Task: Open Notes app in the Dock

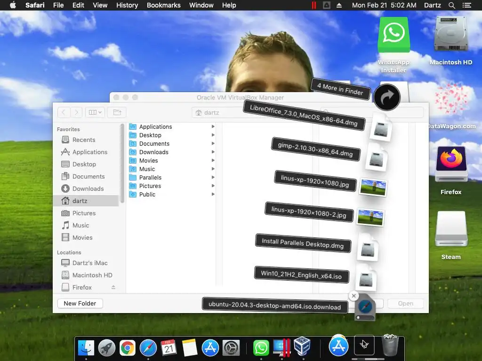Action: [190, 348]
